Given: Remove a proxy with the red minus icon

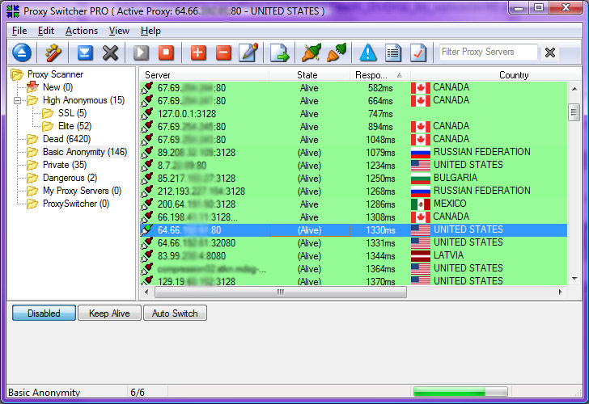Looking at the screenshot, I should (223, 53).
